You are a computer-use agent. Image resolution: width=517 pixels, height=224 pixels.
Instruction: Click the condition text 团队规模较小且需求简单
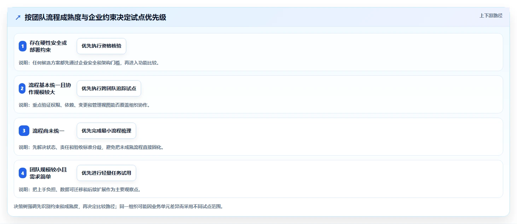tap(48, 173)
